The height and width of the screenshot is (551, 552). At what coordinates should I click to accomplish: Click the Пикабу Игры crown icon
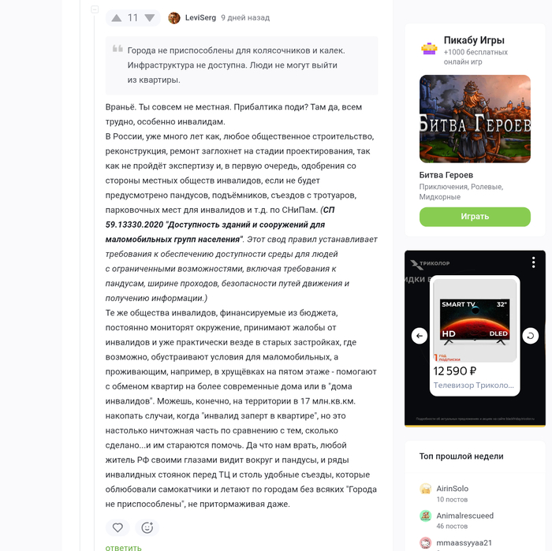[429, 49]
